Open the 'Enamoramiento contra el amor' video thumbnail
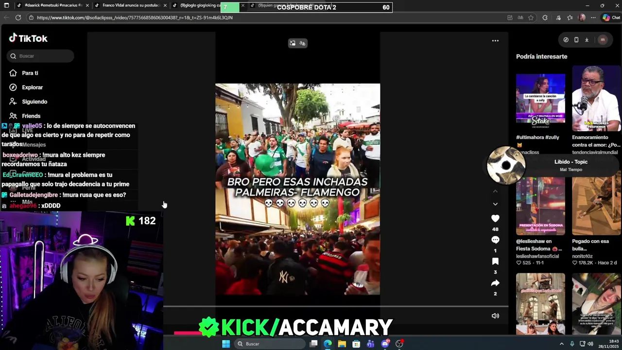 pyautogui.click(x=596, y=99)
